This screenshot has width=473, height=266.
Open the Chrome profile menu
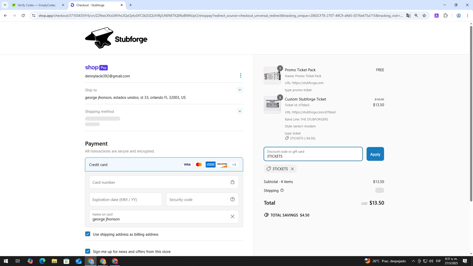[x=458, y=15]
